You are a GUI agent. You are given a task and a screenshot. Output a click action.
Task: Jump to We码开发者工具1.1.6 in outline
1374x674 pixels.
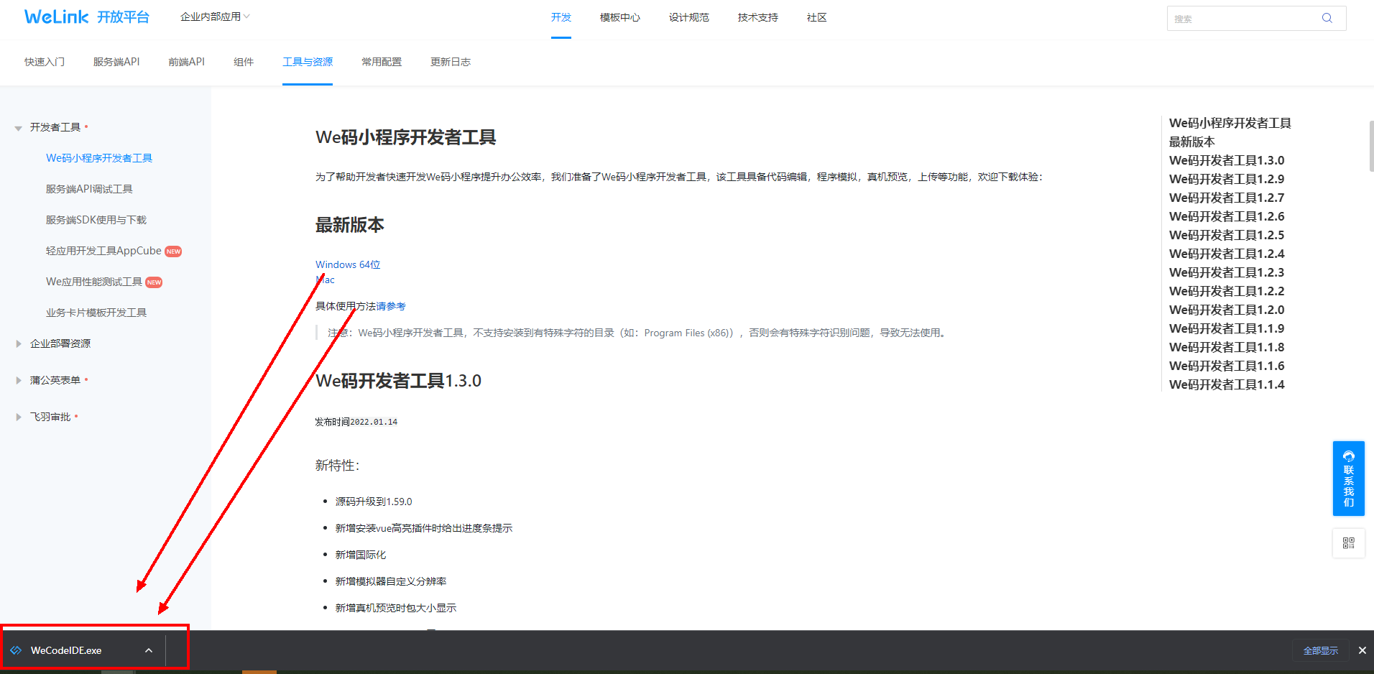[x=1227, y=366]
